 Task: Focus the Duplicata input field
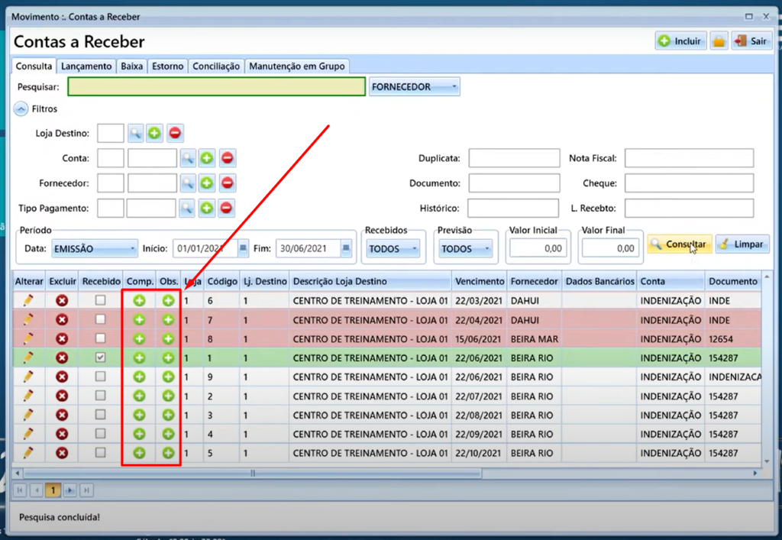(x=514, y=158)
